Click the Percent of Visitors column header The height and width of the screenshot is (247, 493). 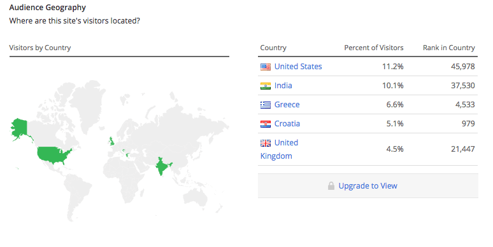tap(373, 48)
